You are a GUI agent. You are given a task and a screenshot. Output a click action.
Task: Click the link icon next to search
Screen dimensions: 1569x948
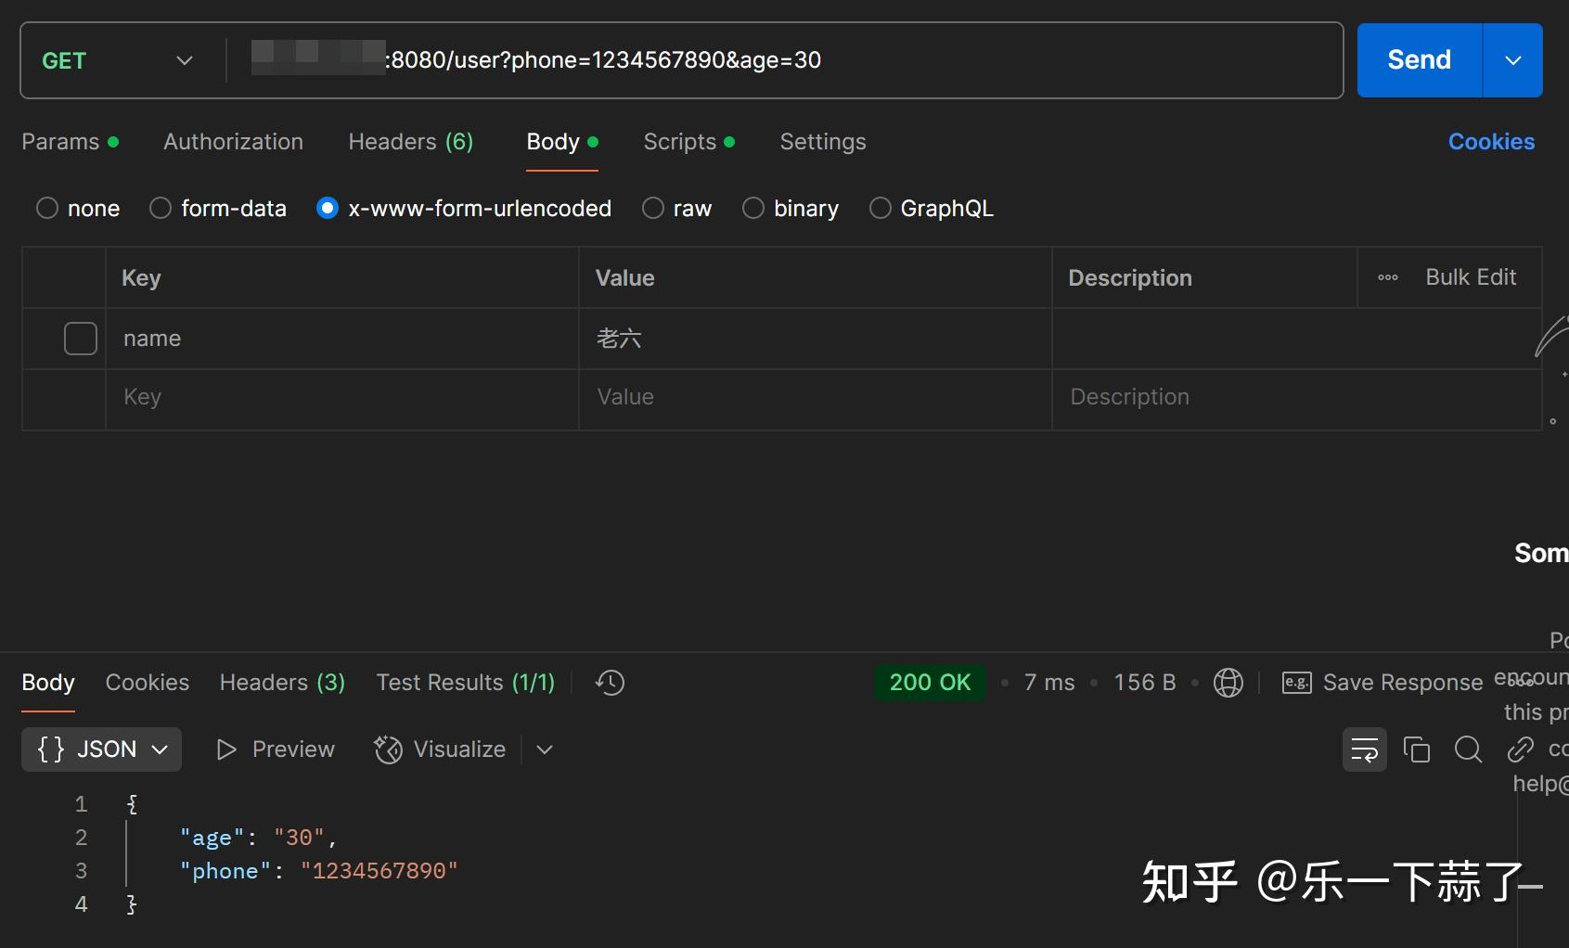pos(1519,749)
